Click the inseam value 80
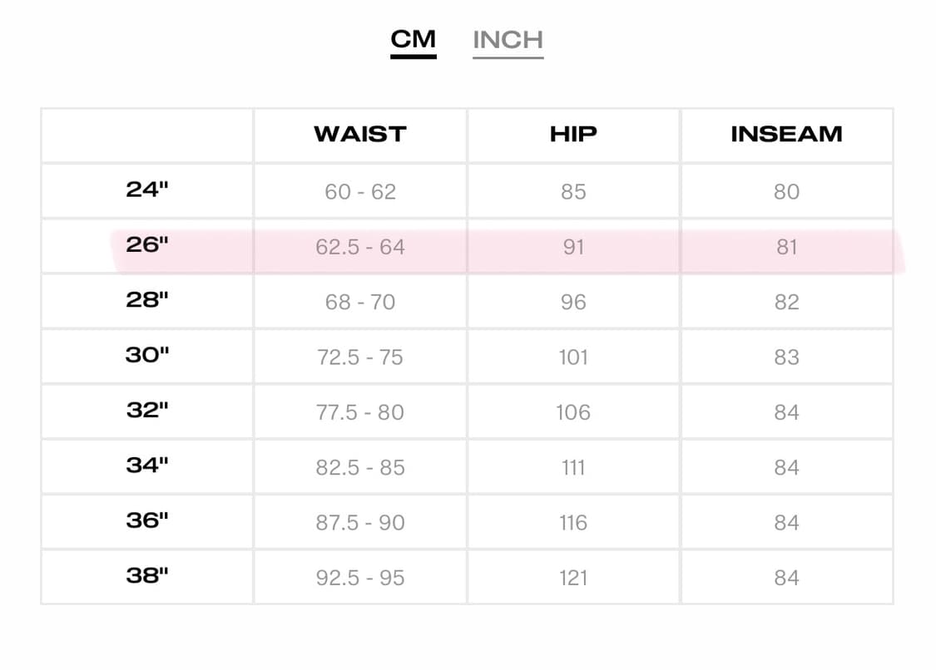Screen dimensions: 936x670 786,191
